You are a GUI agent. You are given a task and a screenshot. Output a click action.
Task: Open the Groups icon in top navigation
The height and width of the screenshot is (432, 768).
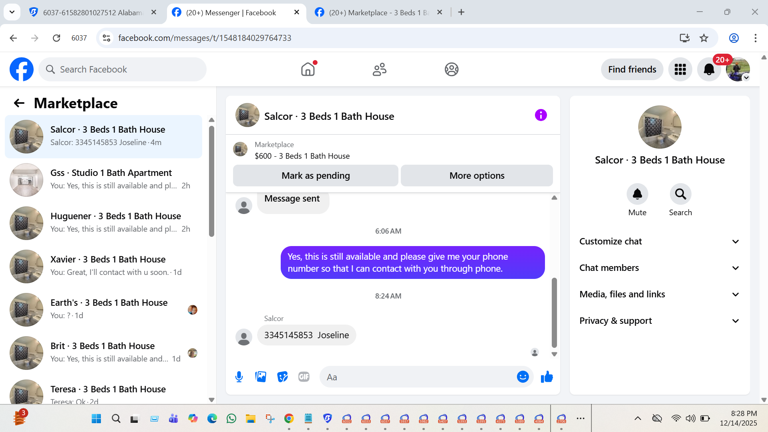coord(451,69)
